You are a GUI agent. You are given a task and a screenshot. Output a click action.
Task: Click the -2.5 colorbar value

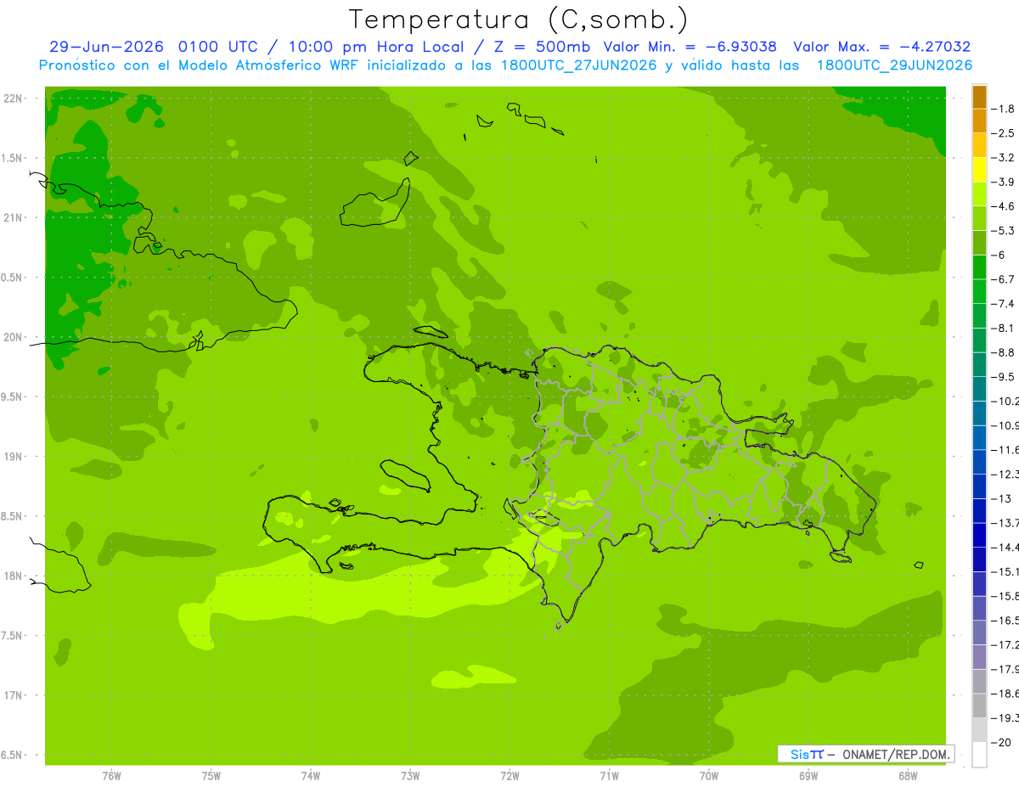(1004, 133)
